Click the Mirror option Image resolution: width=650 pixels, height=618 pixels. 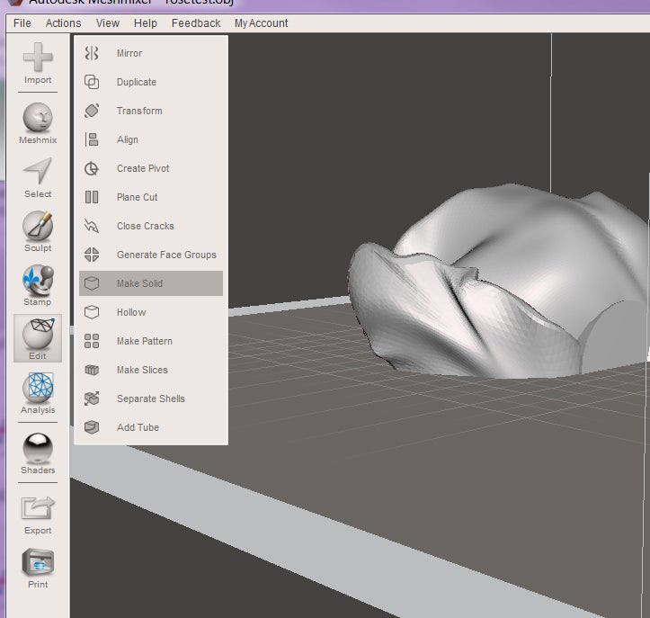[x=129, y=53]
